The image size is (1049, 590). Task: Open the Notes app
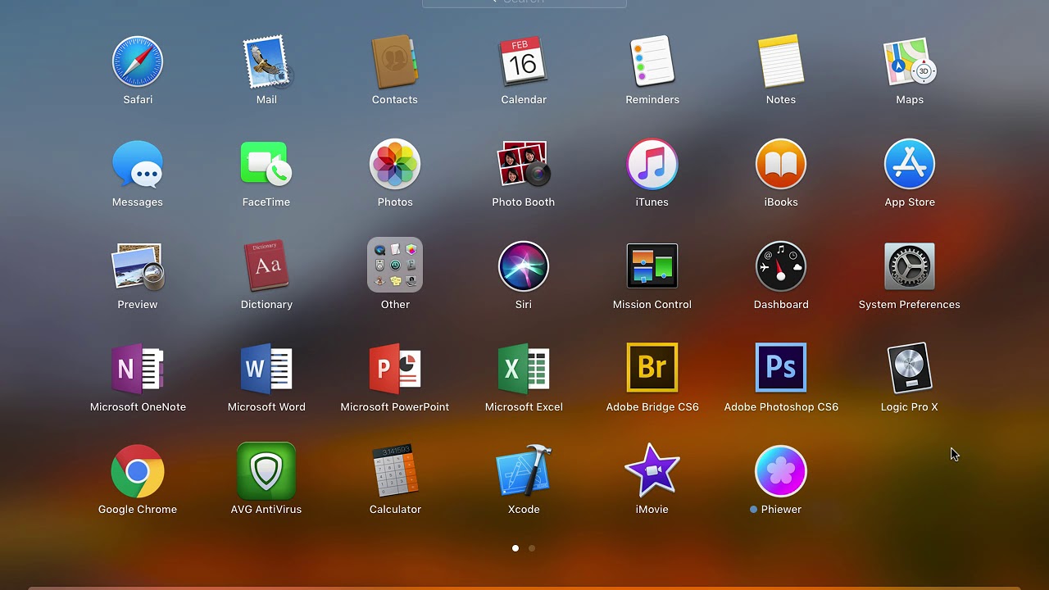[781, 61]
